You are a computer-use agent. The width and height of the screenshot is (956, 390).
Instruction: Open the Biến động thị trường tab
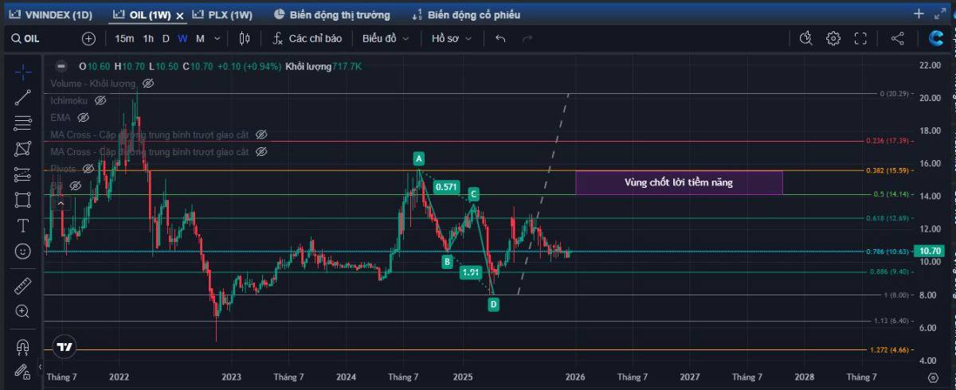[x=331, y=14]
